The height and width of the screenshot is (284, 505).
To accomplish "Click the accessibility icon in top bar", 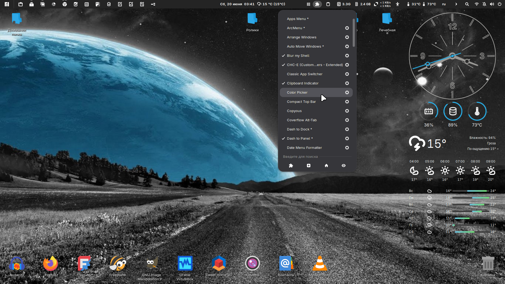I will (x=397, y=4).
